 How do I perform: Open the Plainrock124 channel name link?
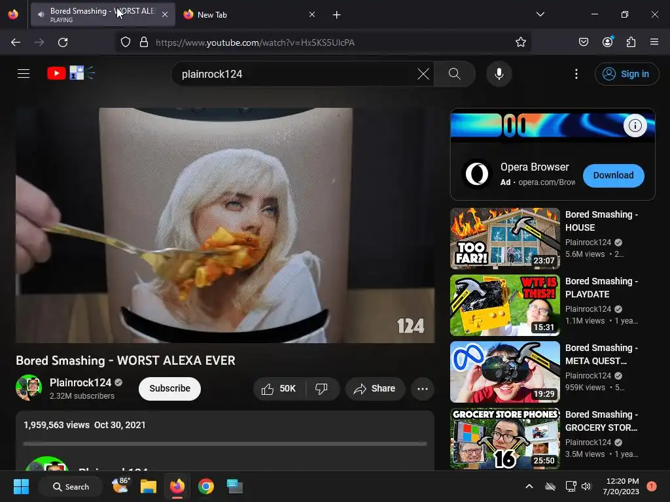80,382
